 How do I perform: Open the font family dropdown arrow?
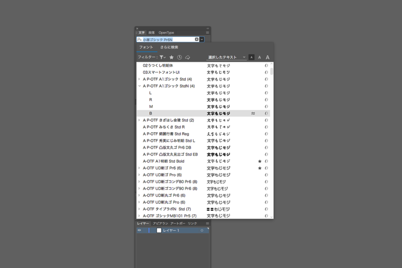click(202, 39)
